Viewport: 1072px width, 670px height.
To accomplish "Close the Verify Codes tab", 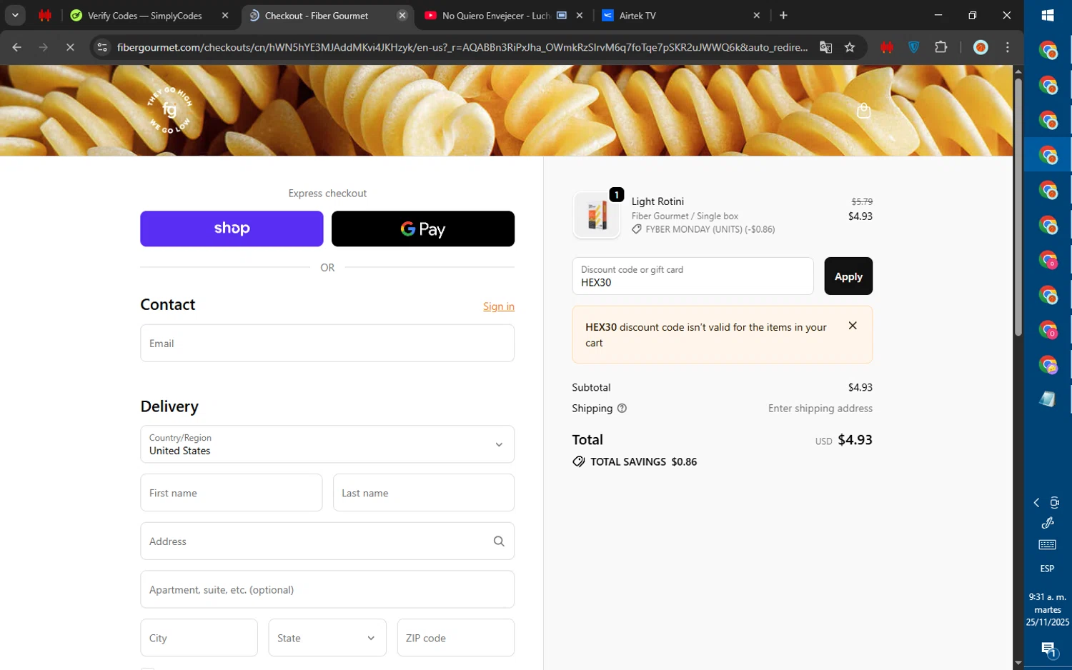I will 225,15.
